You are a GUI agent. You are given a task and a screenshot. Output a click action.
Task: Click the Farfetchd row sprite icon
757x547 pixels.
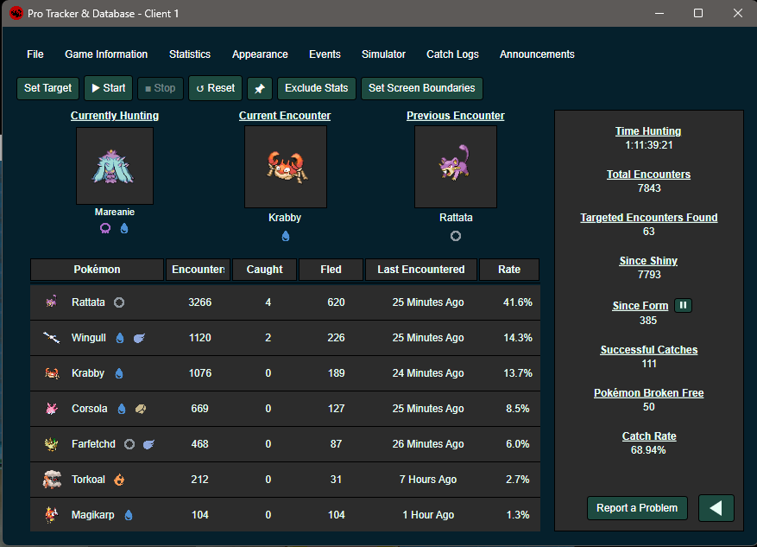(51, 444)
